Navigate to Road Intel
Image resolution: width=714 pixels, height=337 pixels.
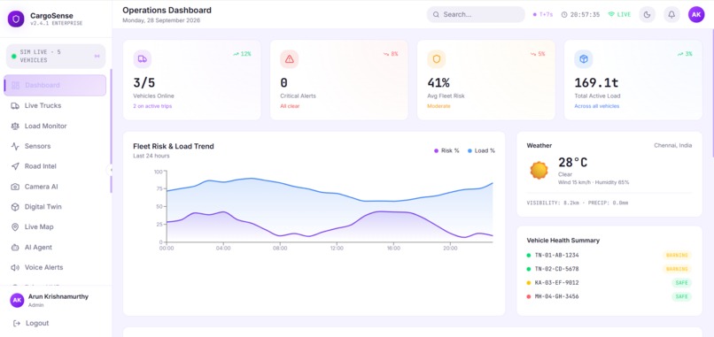click(x=55, y=166)
